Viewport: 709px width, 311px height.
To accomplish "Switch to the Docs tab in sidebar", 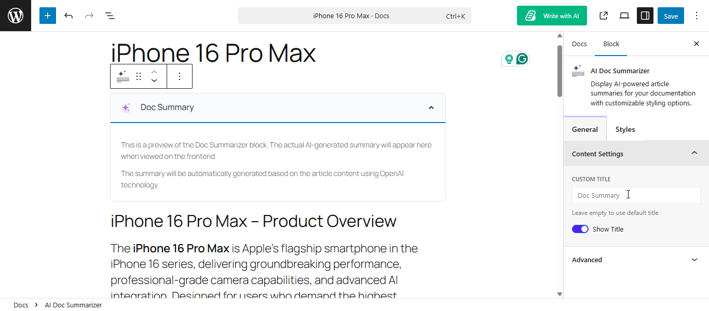I will coord(579,44).
